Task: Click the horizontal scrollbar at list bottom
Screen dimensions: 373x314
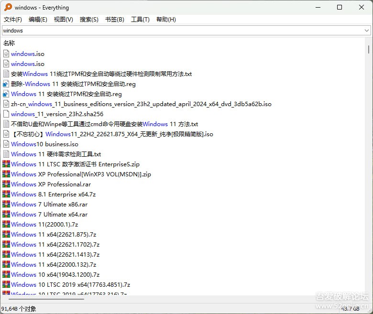Action: pyautogui.click(x=43, y=299)
